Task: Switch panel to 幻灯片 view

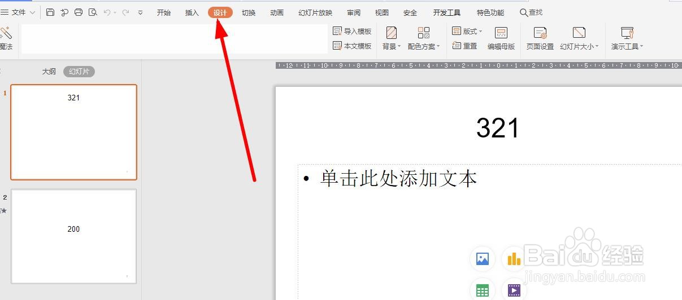Action: point(79,72)
